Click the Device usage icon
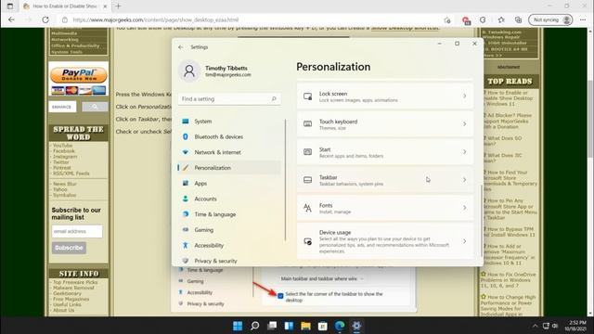594x334 pixels. (x=307, y=241)
